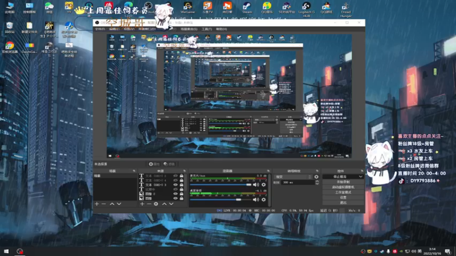Move the scene down in Scenes panel
This screenshot has height=256, width=456.
coord(119,204)
